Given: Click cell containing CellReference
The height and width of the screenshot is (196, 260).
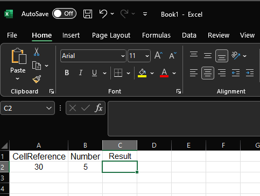Looking at the screenshot, I should [x=39, y=156].
